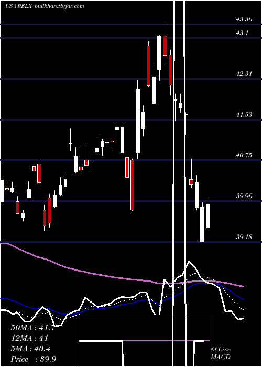
Task: Click the 43.36 price level label
Action: point(244,19)
